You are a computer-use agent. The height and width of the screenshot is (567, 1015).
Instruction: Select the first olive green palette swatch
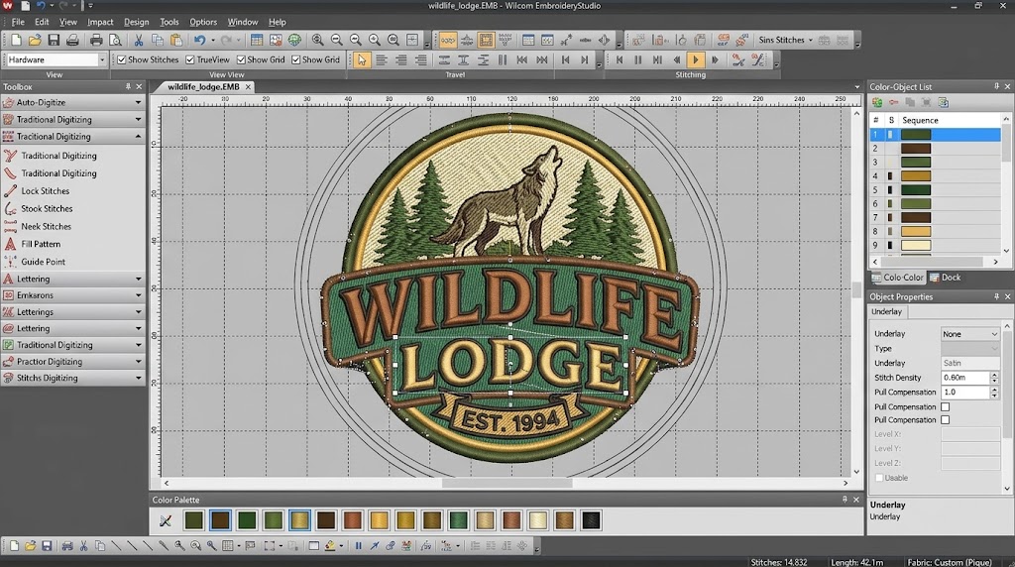193,520
